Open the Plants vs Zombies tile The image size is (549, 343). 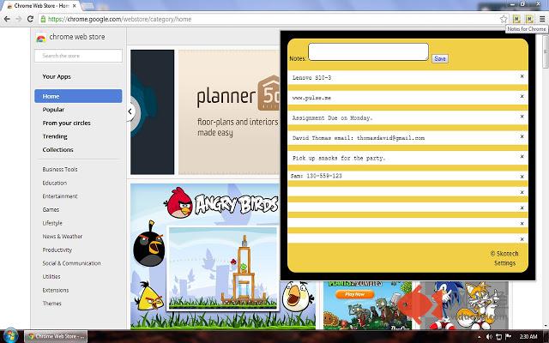pos(367,305)
